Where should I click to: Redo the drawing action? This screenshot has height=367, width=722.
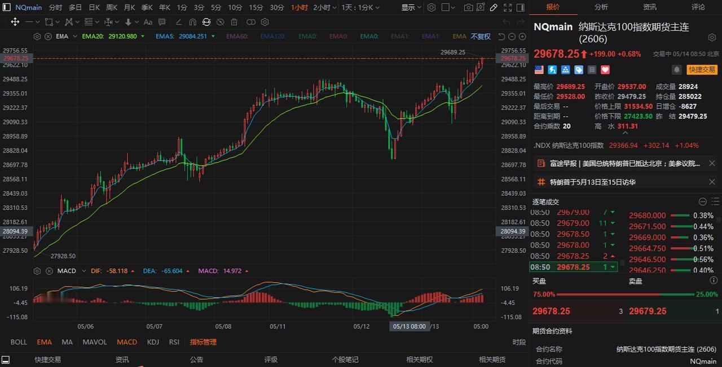(x=521, y=22)
